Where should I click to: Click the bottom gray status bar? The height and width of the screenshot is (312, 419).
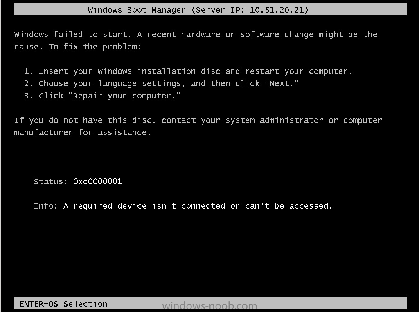[x=211, y=303]
